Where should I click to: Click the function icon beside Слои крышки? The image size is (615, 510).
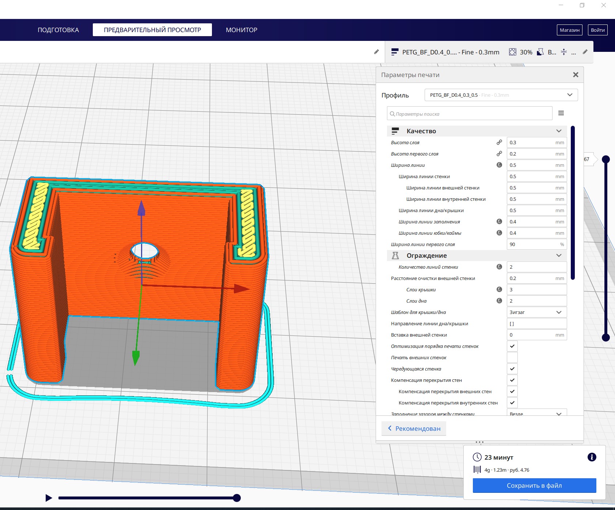[499, 289]
